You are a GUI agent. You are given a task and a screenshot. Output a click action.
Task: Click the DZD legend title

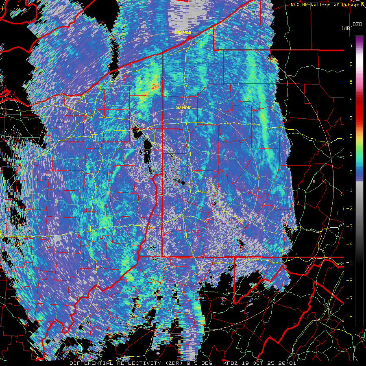coord(357,24)
